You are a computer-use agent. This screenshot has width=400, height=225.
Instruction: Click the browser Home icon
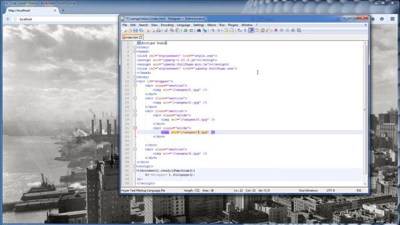373,19
